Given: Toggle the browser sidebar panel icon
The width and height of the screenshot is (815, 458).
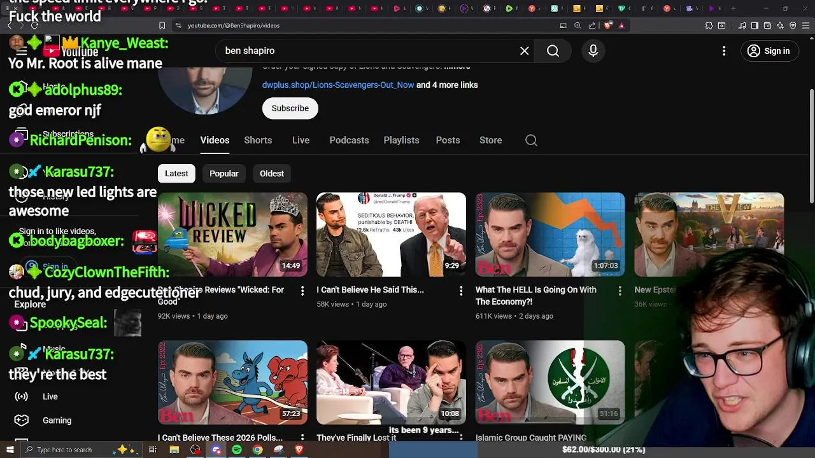Looking at the screenshot, I should (x=755, y=25).
